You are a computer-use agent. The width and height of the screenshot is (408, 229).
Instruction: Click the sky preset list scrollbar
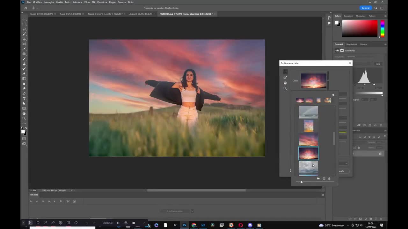tap(334, 138)
